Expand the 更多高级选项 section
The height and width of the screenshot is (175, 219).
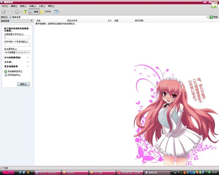[x=16, y=66]
